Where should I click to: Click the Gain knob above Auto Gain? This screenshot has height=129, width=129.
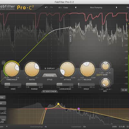pyautogui.click(x=105, y=66)
